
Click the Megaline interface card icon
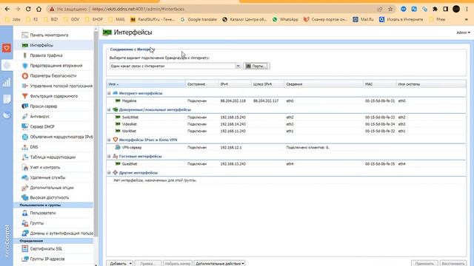point(118,100)
